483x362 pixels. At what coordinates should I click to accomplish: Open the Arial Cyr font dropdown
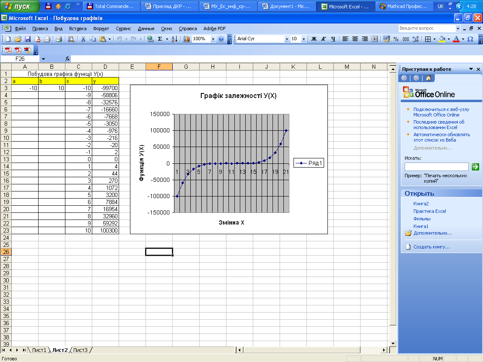287,39
